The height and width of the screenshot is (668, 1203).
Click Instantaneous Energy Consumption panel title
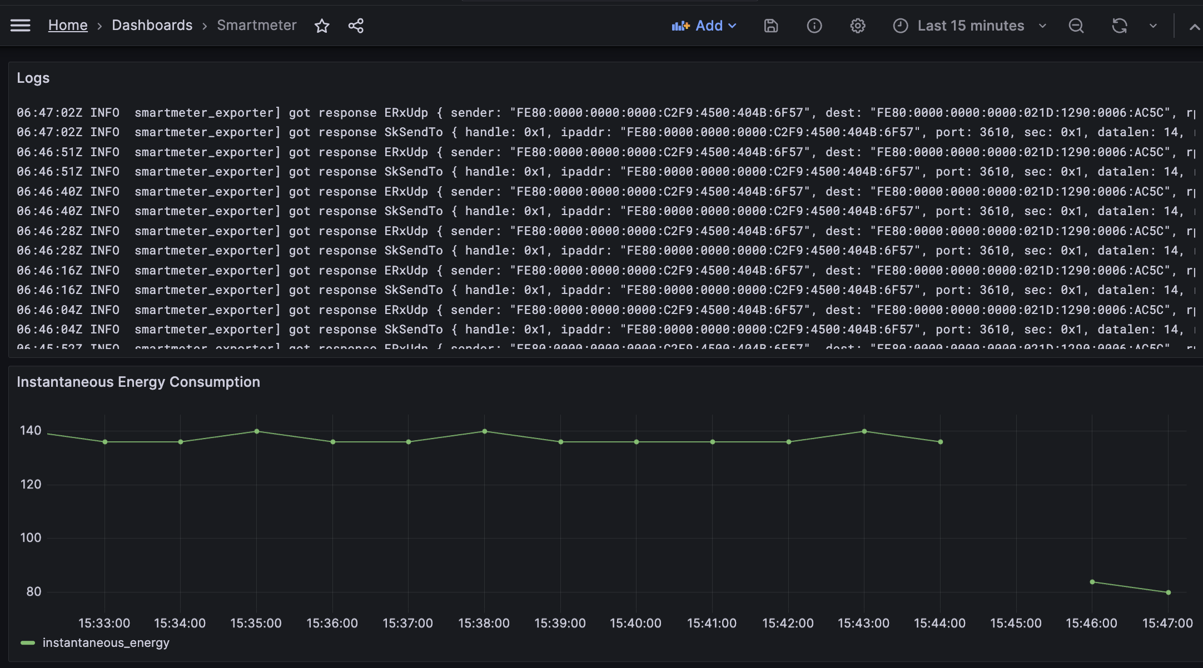pyautogui.click(x=138, y=382)
